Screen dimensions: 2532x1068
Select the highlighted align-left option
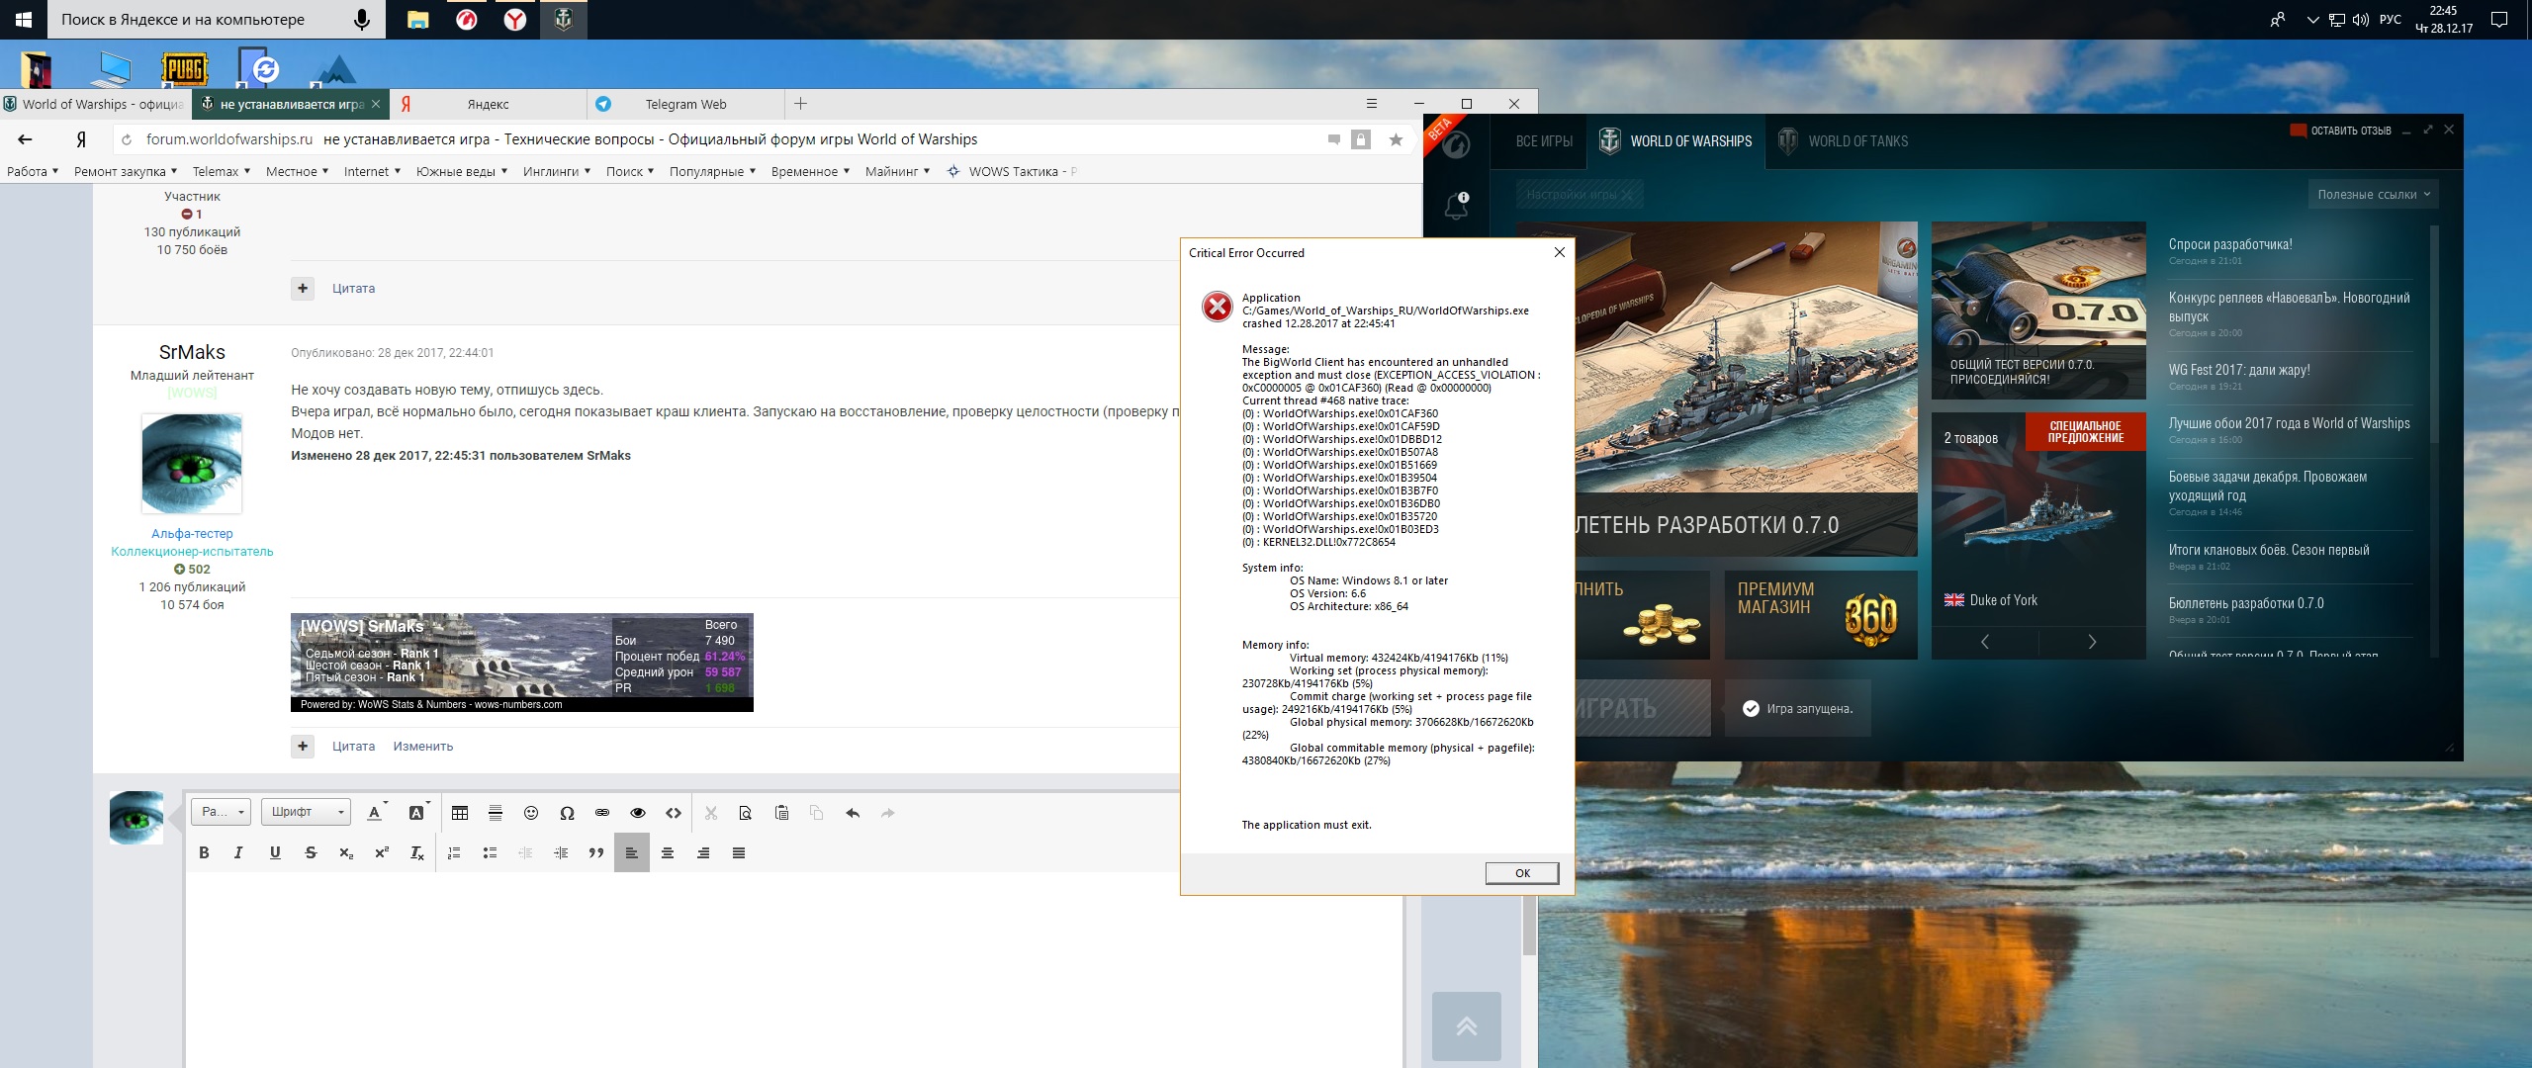[631, 852]
